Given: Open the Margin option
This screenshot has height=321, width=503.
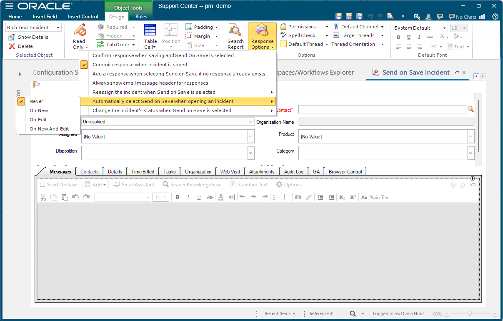Looking at the screenshot, I should [202, 36].
